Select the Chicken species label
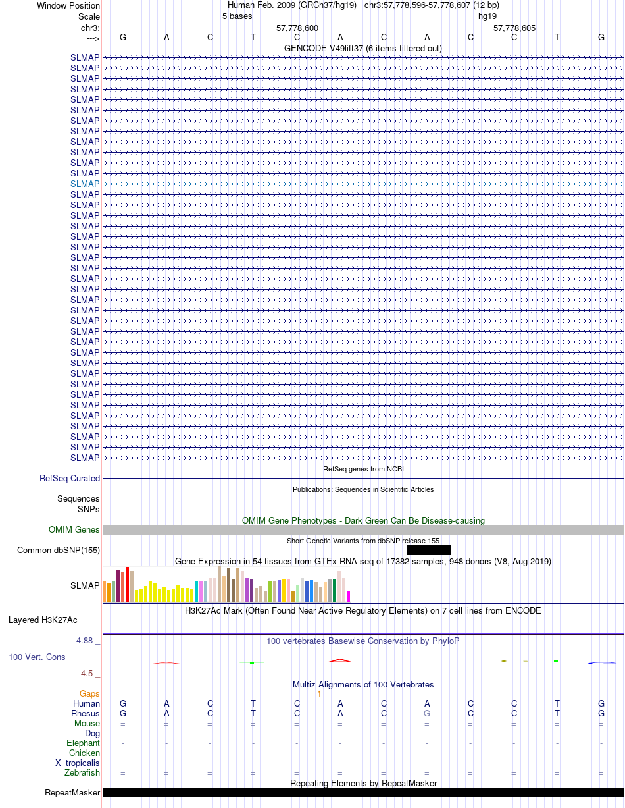The height and width of the screenshot is (808, 625). 84,753
